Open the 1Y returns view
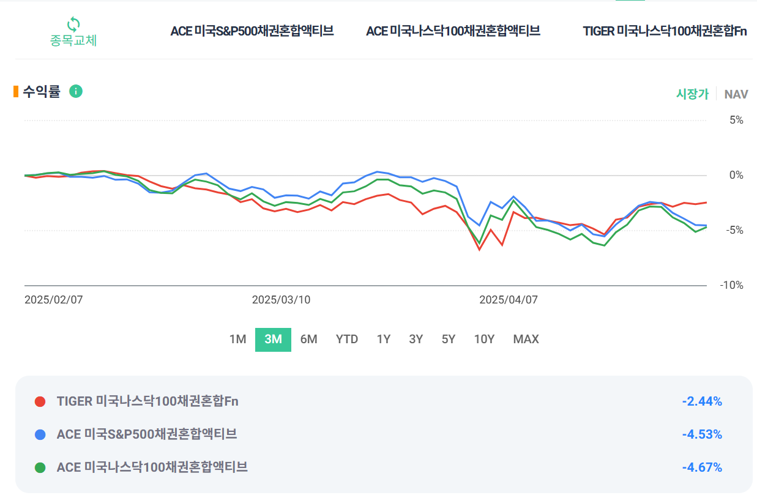The width and height of the screenshot is (757, 498). [x=383, y=339]
